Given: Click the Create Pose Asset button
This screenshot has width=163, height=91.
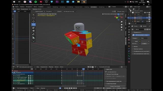Looking at the screenshot, I should [x=115, y=86].
